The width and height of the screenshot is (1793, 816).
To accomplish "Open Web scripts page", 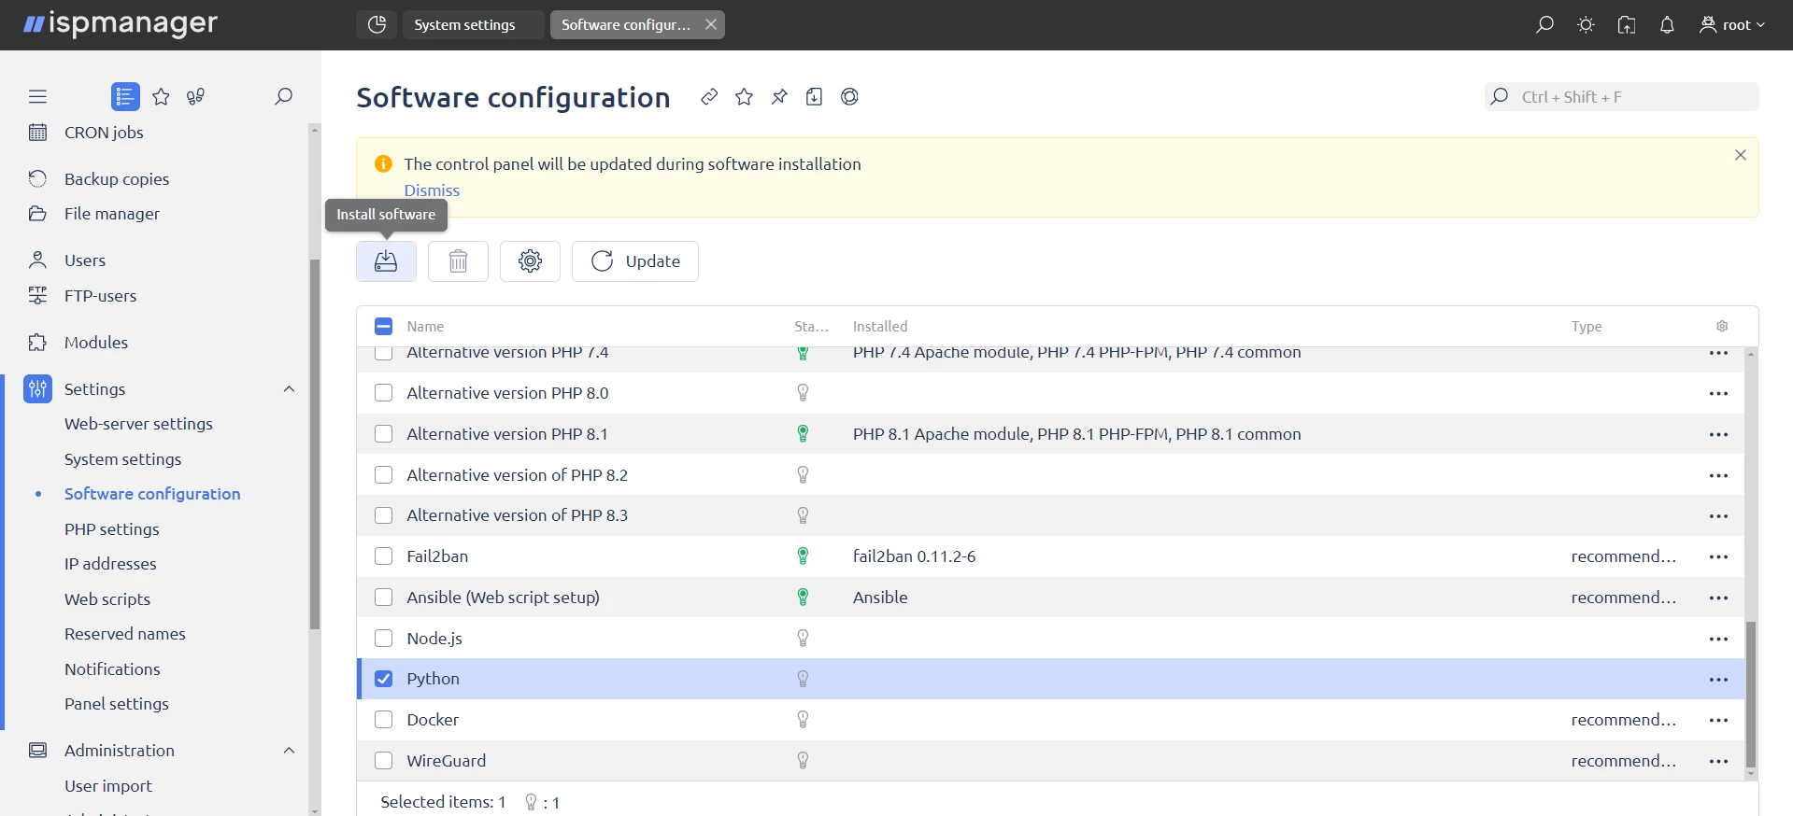I will (107, 599).
